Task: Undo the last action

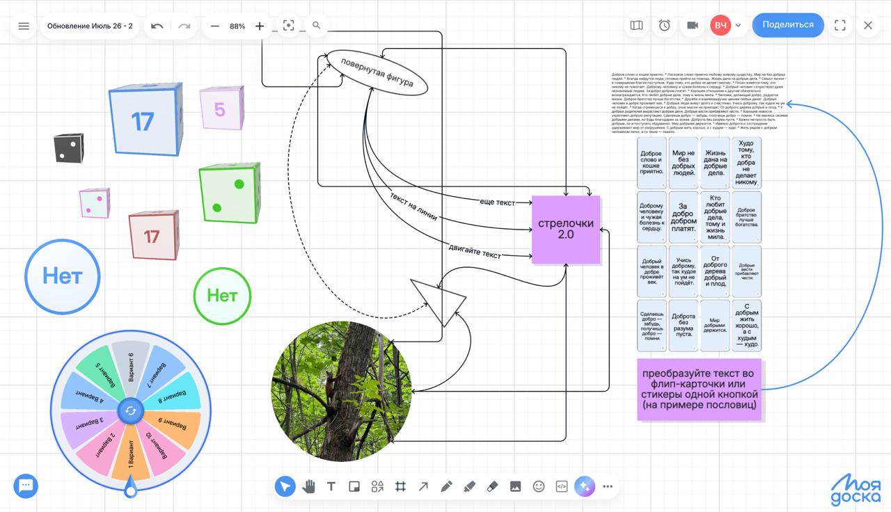Action: [157, 26]
